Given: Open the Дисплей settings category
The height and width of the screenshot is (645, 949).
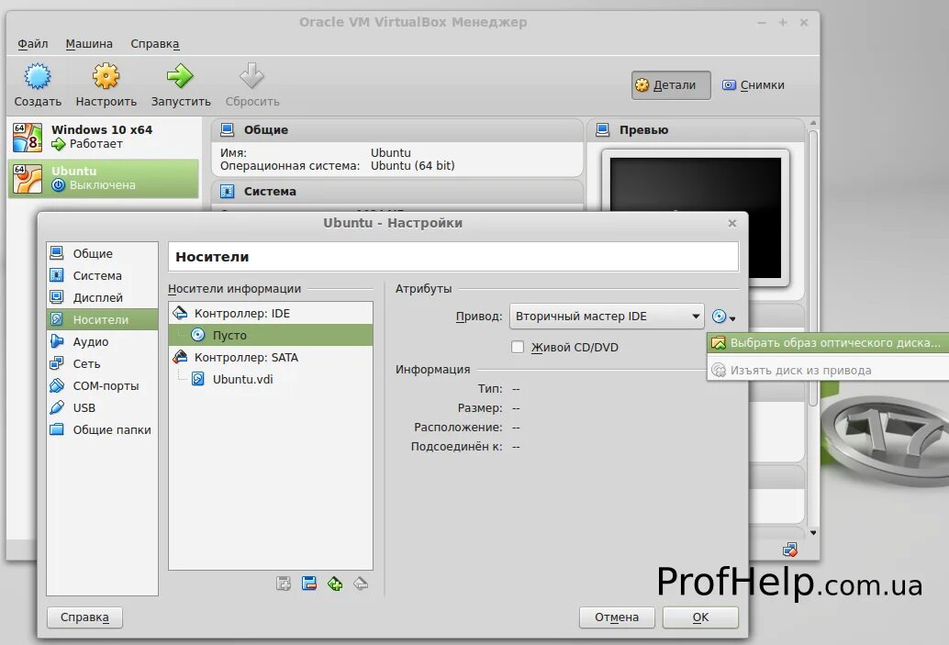Looking at the screenshot, I should [x=102, y=297].
